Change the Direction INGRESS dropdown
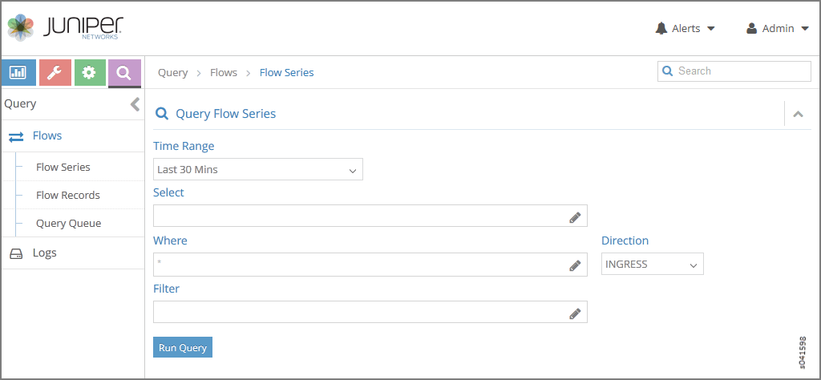This screenshot has height=380, width=821. 652,265
